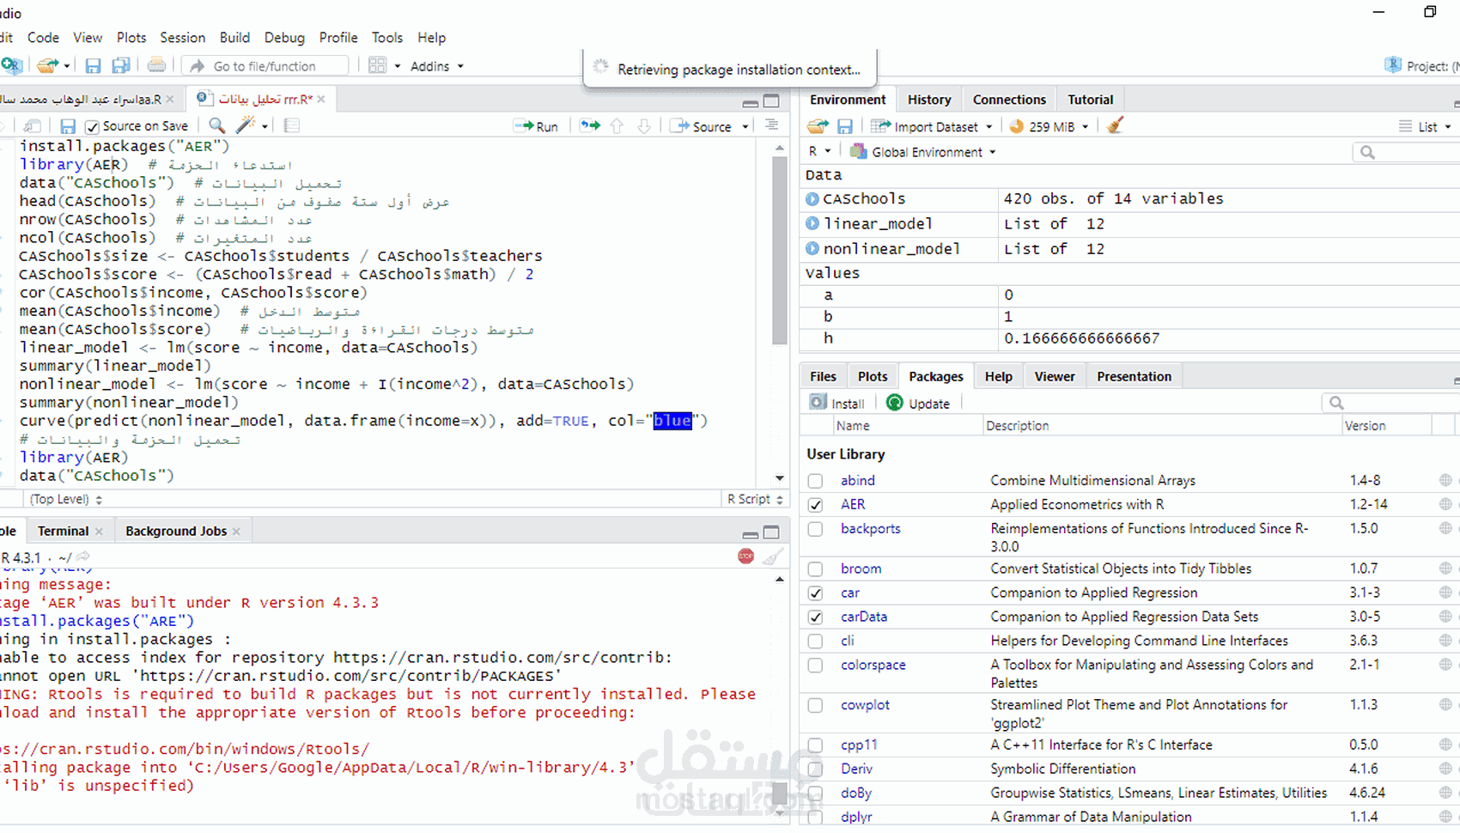Uncheck the carData package checkbox

click(x=815, y=617)
